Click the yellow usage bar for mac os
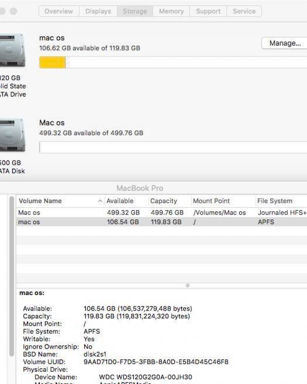This screenshot has height=384, width=307. [x=52, y=63]
